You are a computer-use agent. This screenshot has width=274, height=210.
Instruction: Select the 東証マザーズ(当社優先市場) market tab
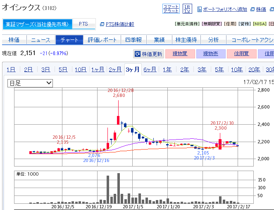(x=37, y=24)
